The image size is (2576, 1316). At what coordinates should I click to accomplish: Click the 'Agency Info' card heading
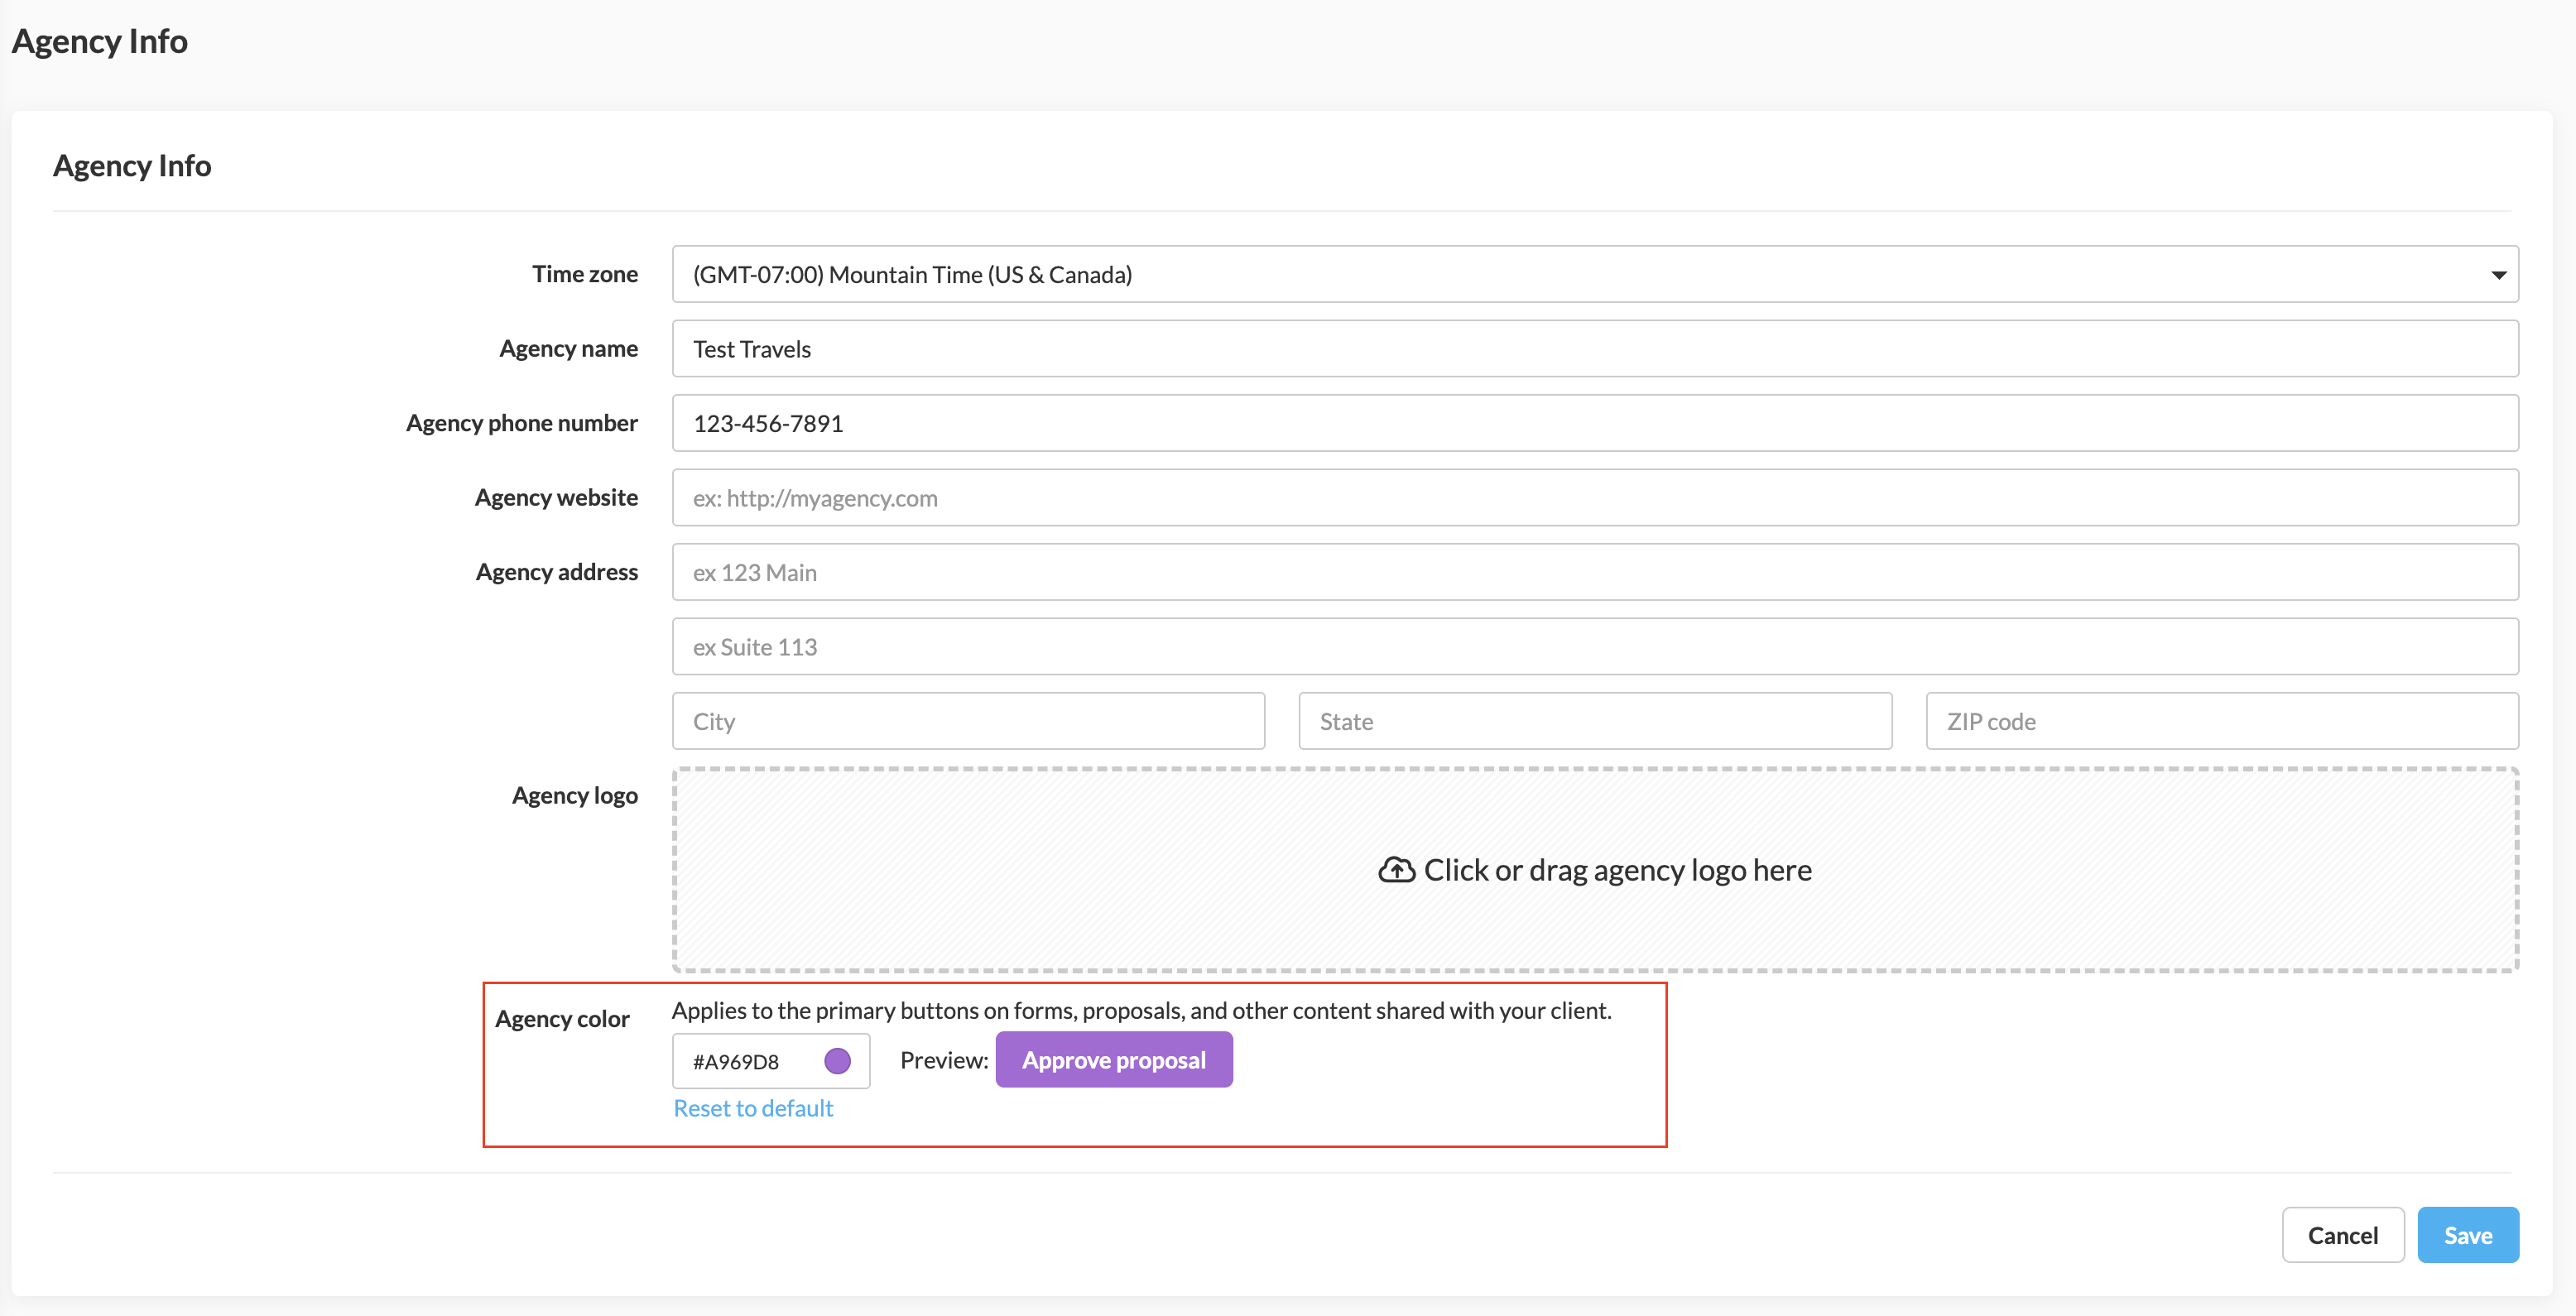132,166
